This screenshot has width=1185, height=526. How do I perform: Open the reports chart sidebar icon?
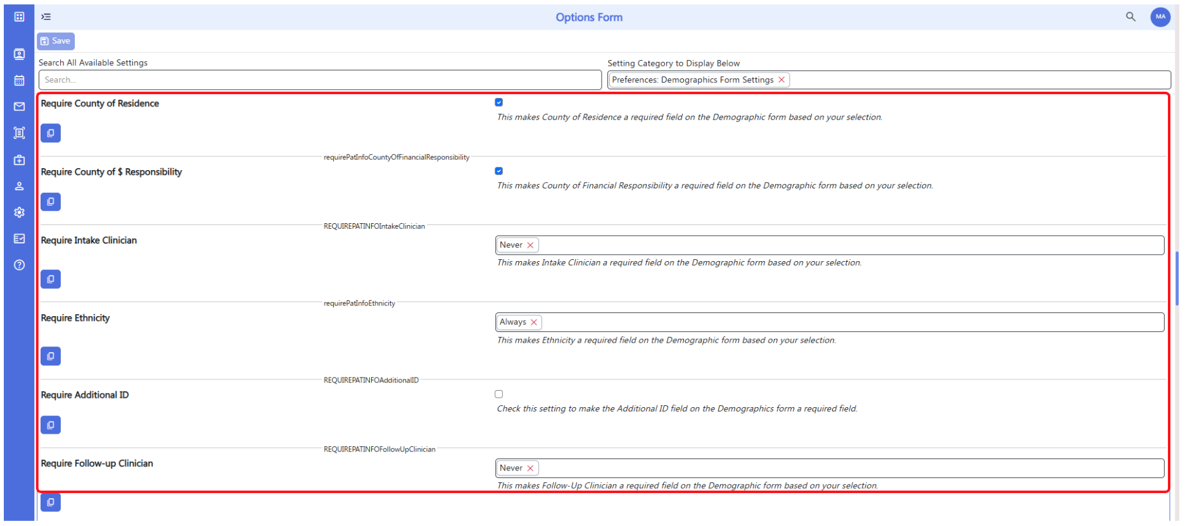pos(19,238)
